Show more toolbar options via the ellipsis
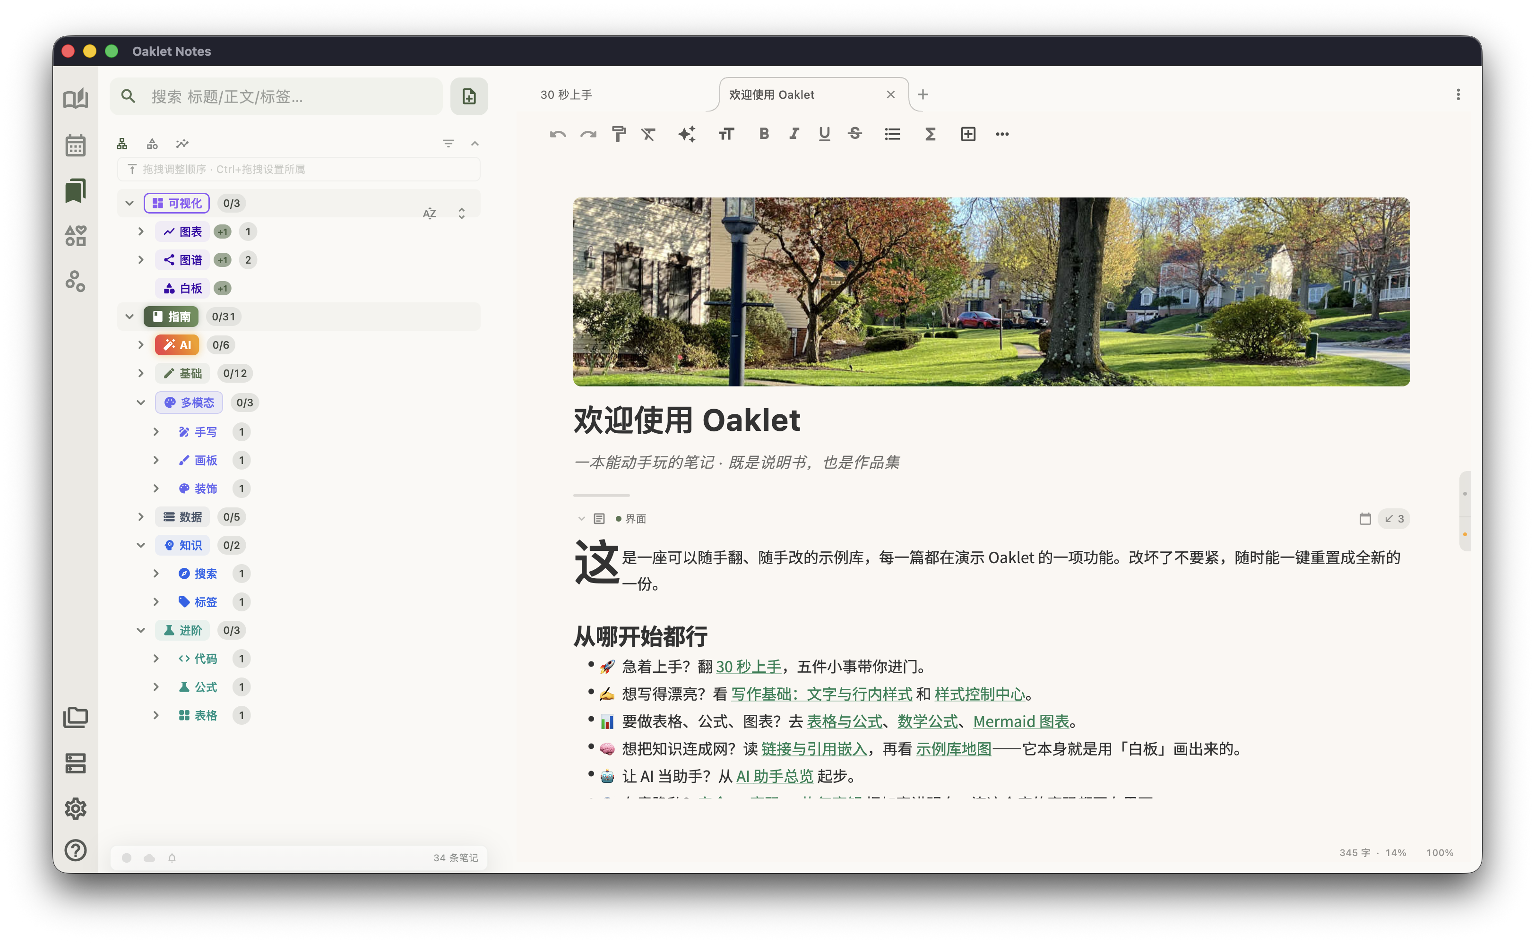The width and height of the screenshot is (1535, 943). 1002,134
